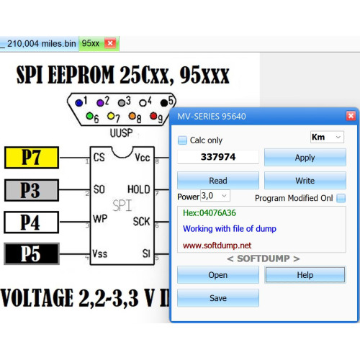Toggle Program Modified Only checkbox

(341, 198)
